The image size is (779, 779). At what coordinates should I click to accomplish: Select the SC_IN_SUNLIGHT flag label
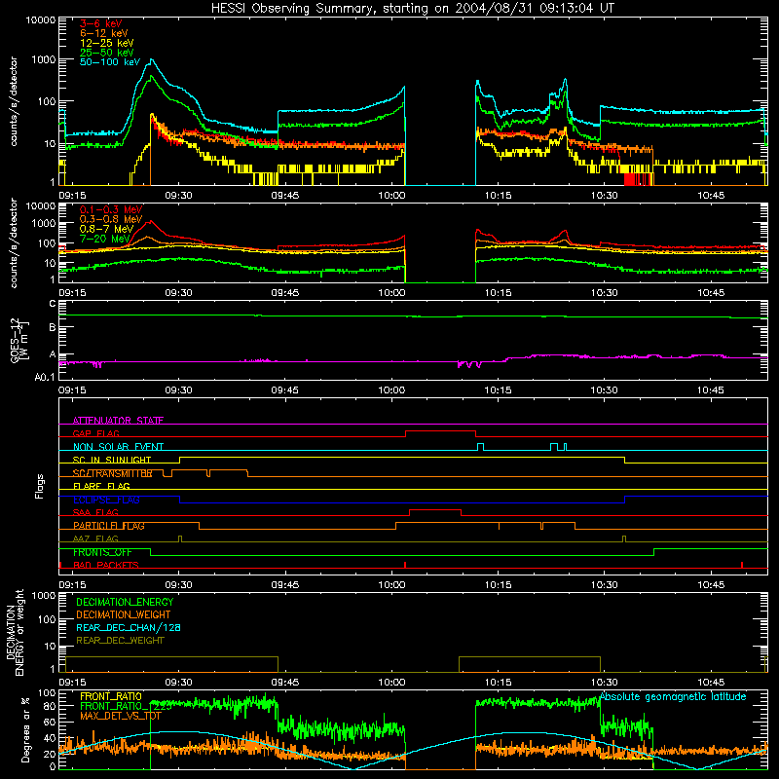(112, 460)
